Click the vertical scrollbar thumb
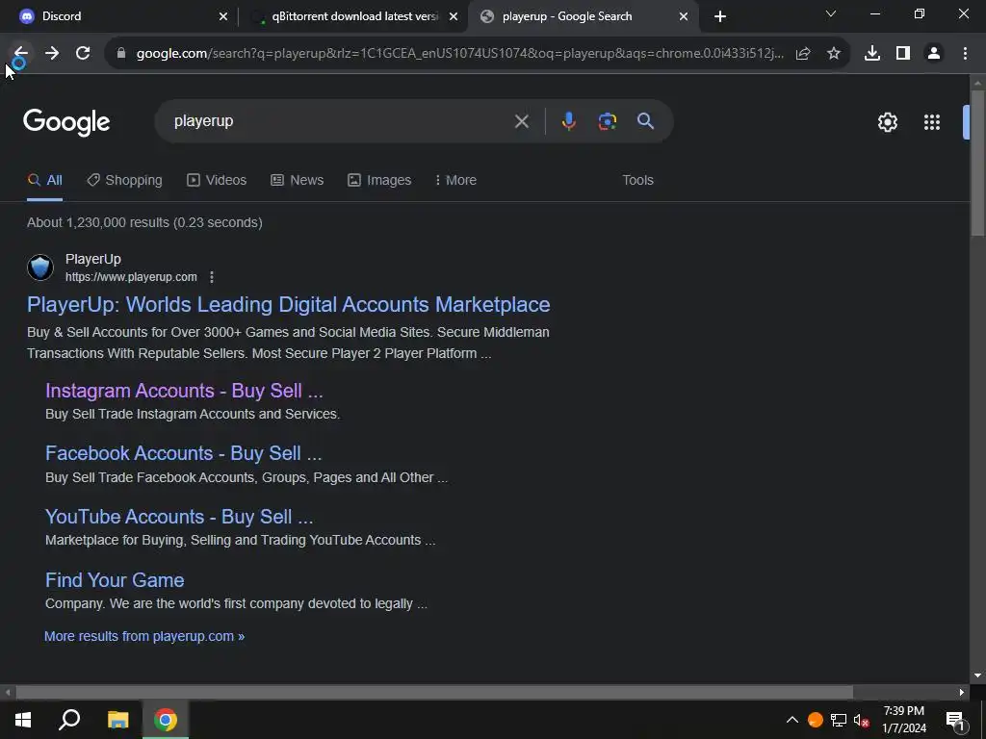The image size is (986, 739). pyautogui.click(x=977, y=164)
